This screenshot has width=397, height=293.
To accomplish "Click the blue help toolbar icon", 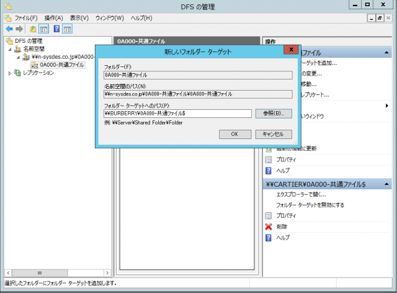I will point(56,29).
